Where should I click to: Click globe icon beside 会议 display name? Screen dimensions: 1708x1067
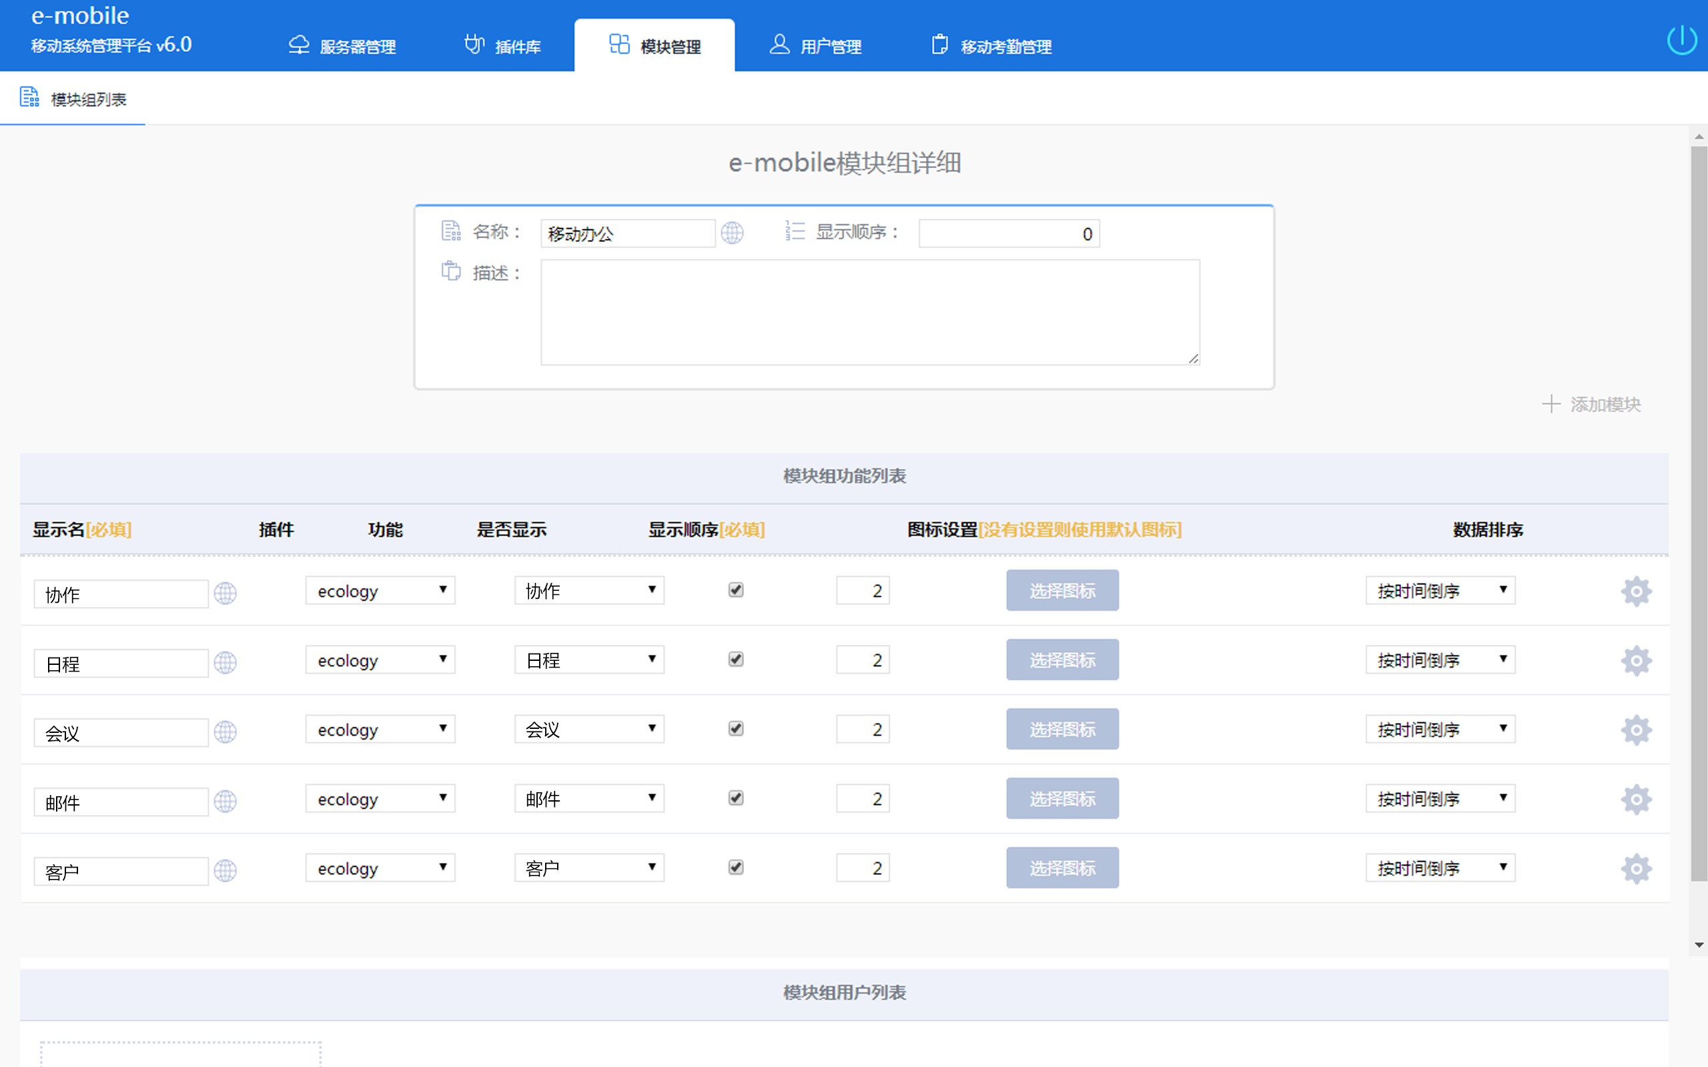[225, 732]
